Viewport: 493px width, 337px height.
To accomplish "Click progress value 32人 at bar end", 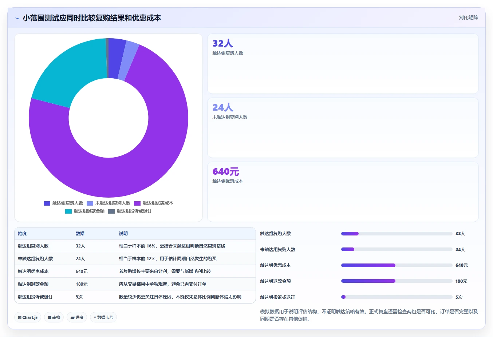I will pyautogui.click(x=460, y=234).
